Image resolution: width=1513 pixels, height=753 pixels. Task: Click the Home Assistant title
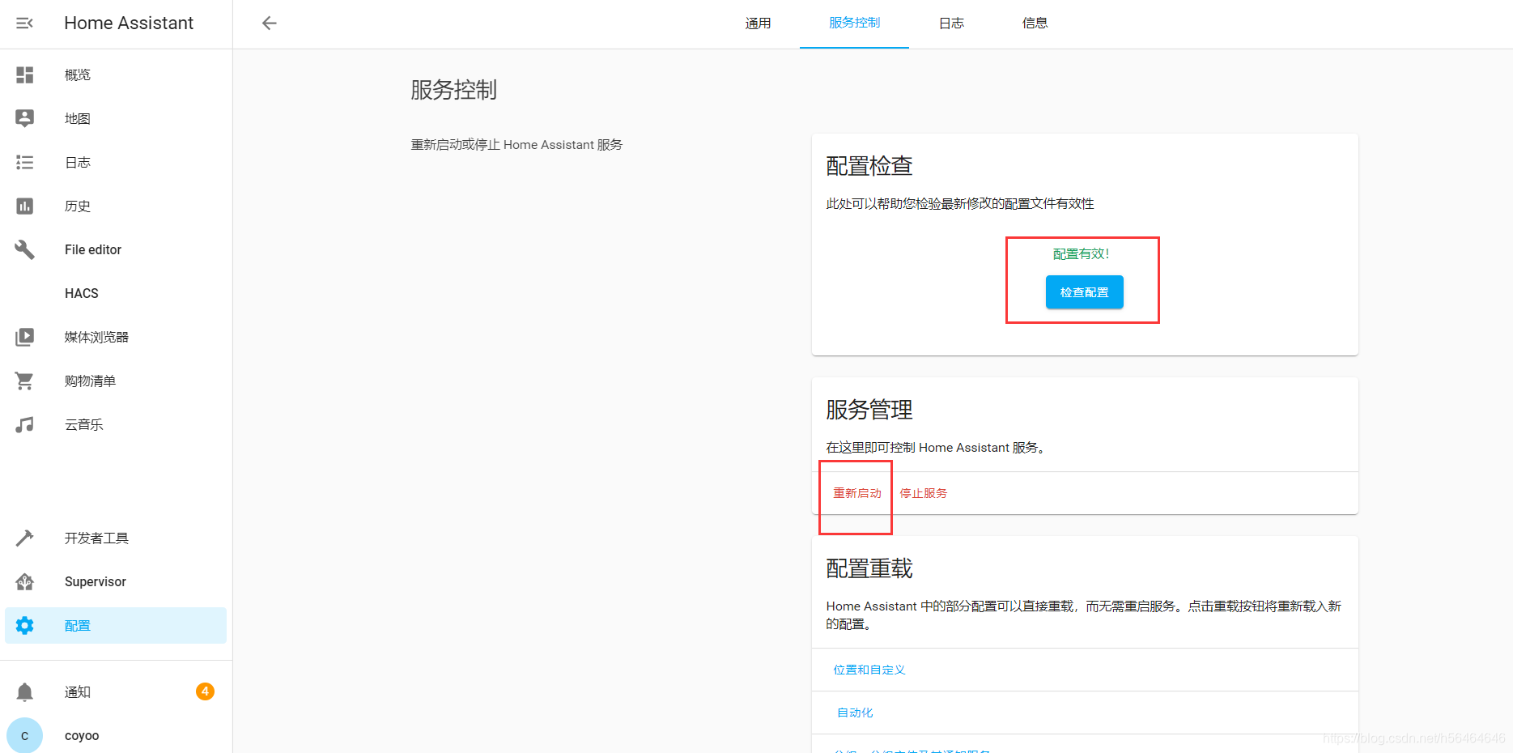(129, 23)
